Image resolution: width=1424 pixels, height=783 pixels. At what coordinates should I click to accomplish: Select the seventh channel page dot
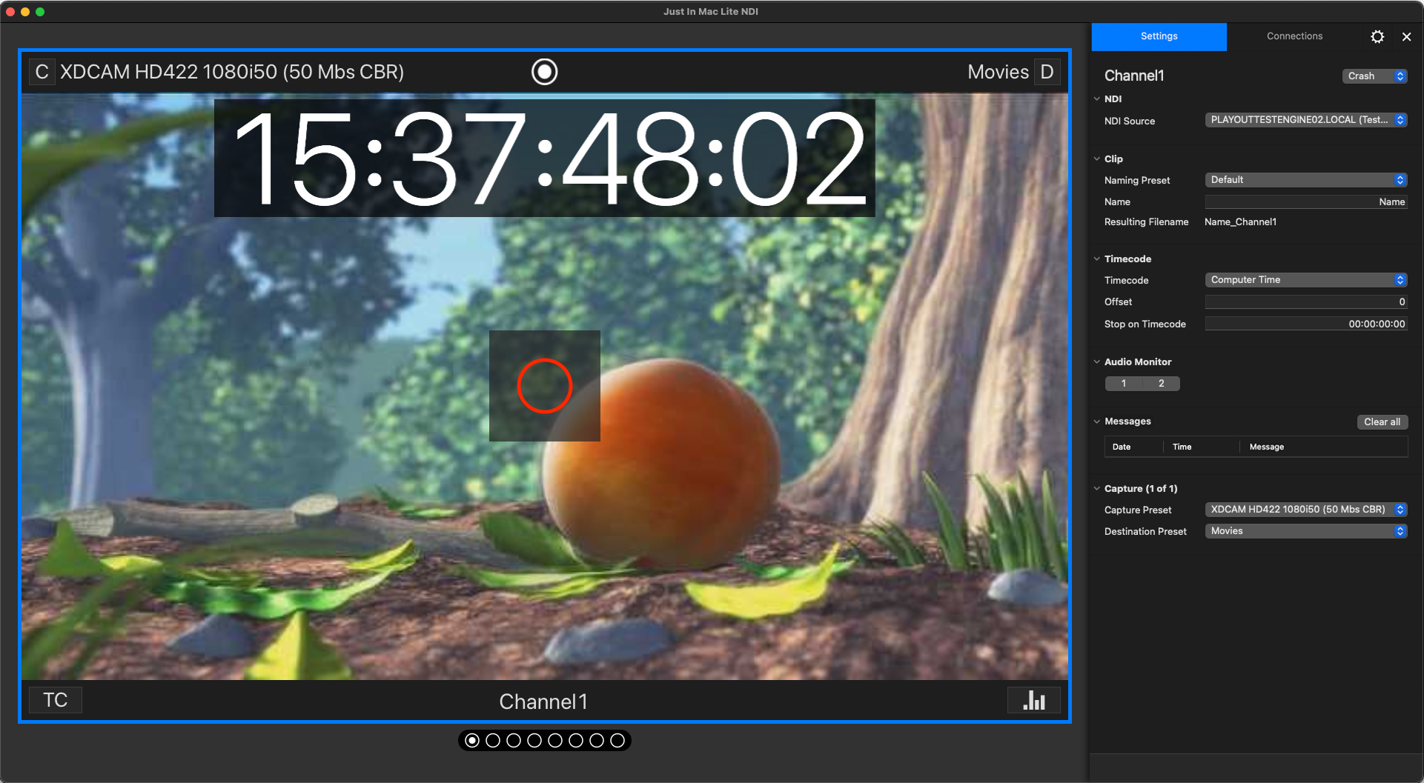pyautogui.click(x=597, y=740)
